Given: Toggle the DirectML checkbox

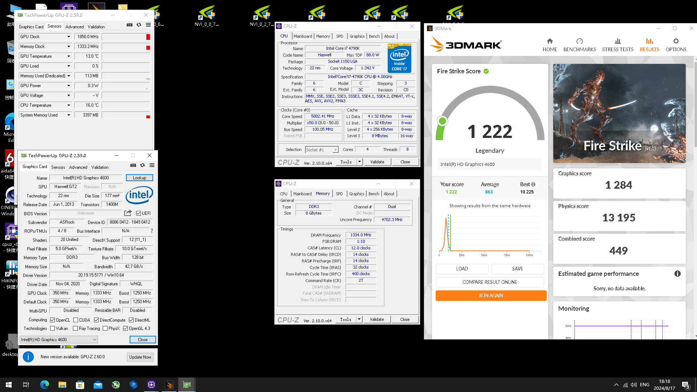Looking at the screenshot, I should click(131, 320).
